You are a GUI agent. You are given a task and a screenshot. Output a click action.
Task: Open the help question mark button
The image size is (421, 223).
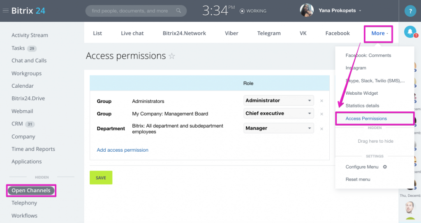[x=410, y=11]
